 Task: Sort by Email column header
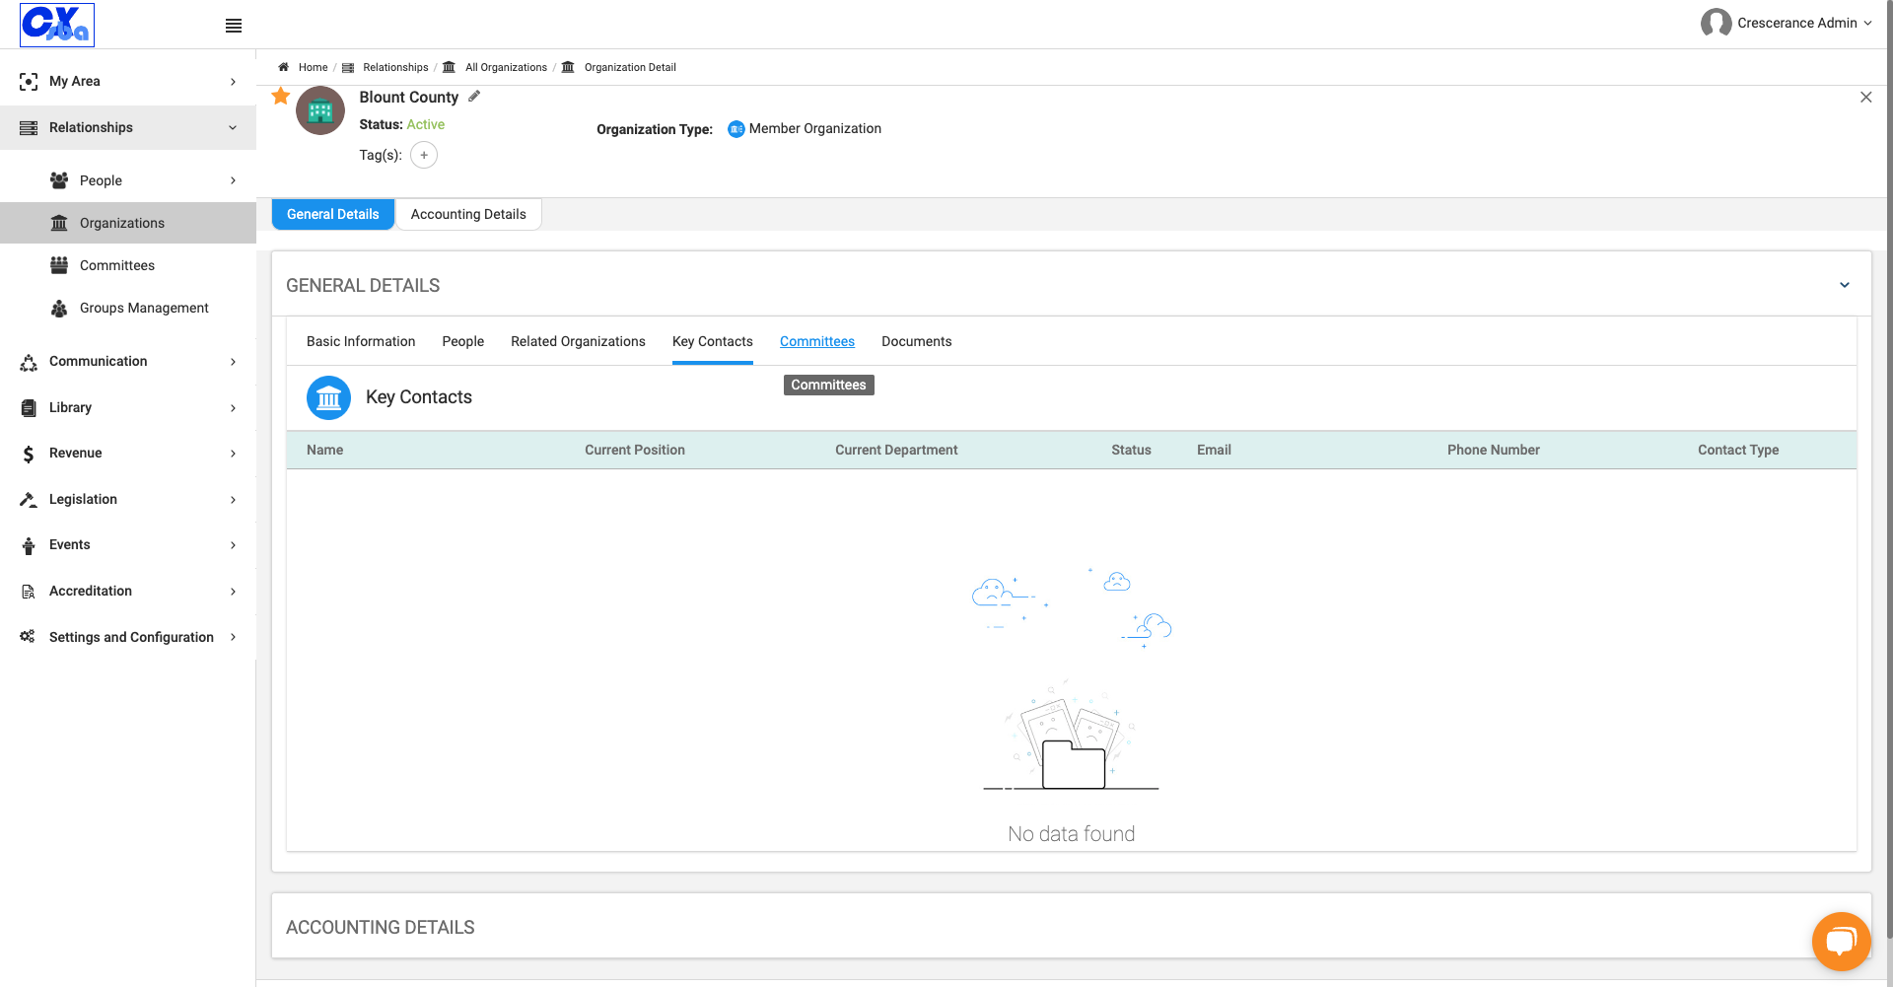[1214, 450]
